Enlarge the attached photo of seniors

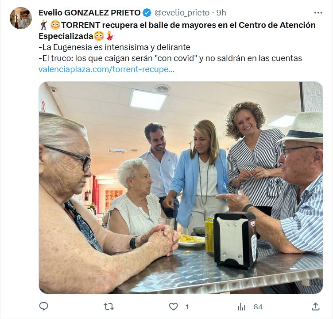point(181,188)
